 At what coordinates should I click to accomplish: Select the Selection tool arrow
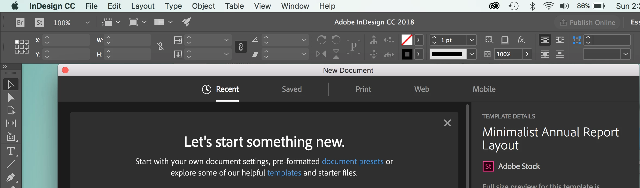click(11, 84)
